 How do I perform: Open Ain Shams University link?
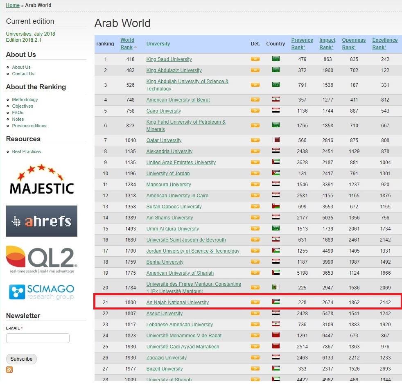pyautogui.click(x=169, y=218)
